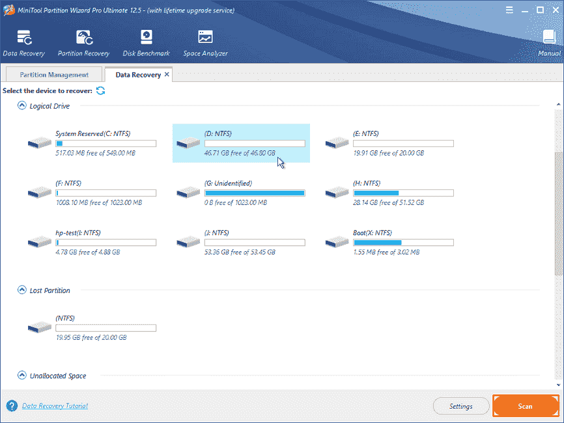The height and width of the screenshot is (423, 564).
Task: Open the hamburger menu in the title bar
Action: [509, 10]
